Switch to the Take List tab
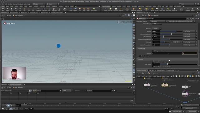200x113 pixels. [x=148, y=13]
